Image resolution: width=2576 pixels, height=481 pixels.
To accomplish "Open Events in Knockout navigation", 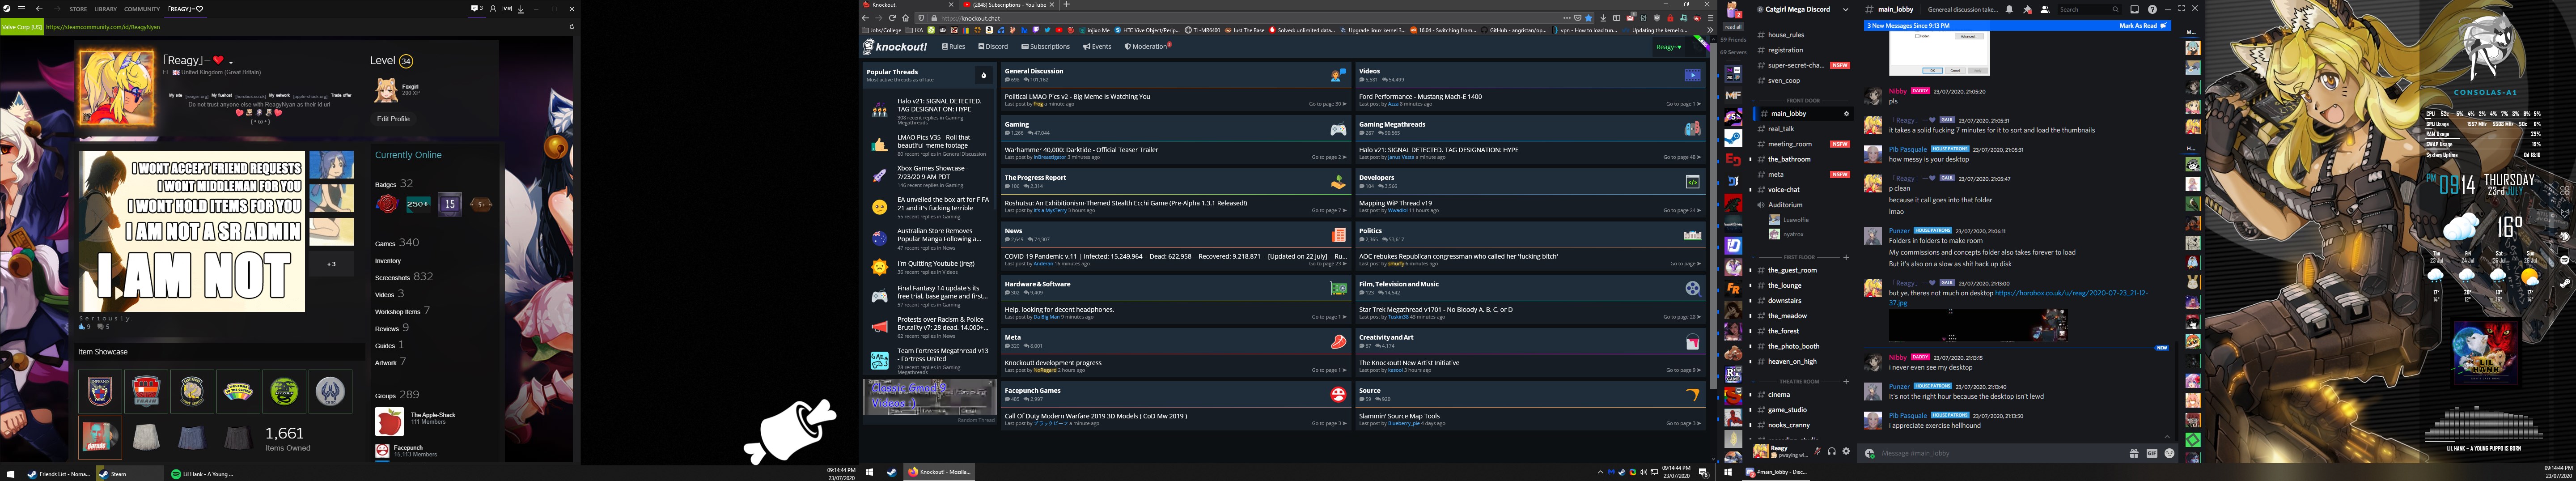I will click(x=1098, y=47).
